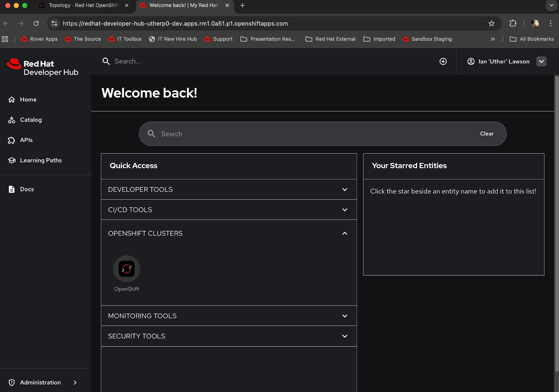The width and height of the screenshot is (559, 392).
Task: Switch to Topology Red Hat OpenShift tab
Action: click(83, 5)
